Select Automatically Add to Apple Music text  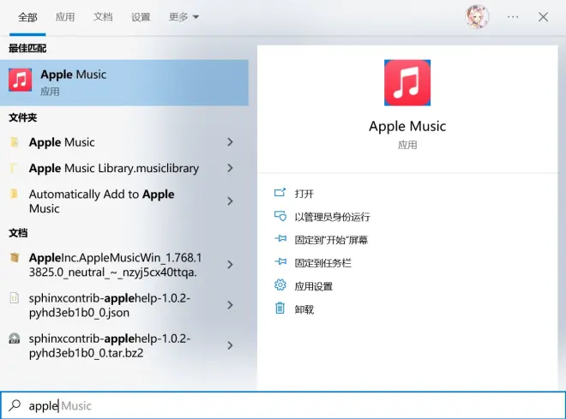(x=102, y=201)
